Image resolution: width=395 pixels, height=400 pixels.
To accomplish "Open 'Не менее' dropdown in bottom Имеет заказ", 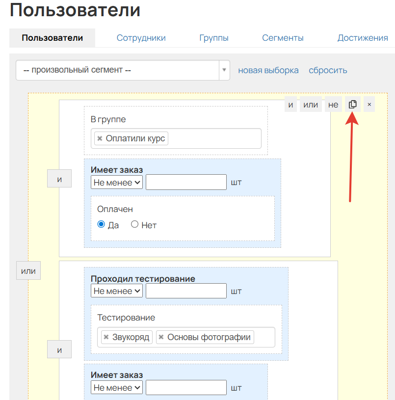I will click(x=117, y=388).
